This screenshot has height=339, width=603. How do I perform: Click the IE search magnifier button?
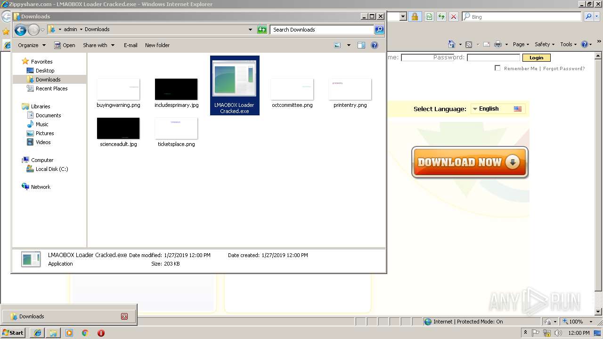click(588, 16)
